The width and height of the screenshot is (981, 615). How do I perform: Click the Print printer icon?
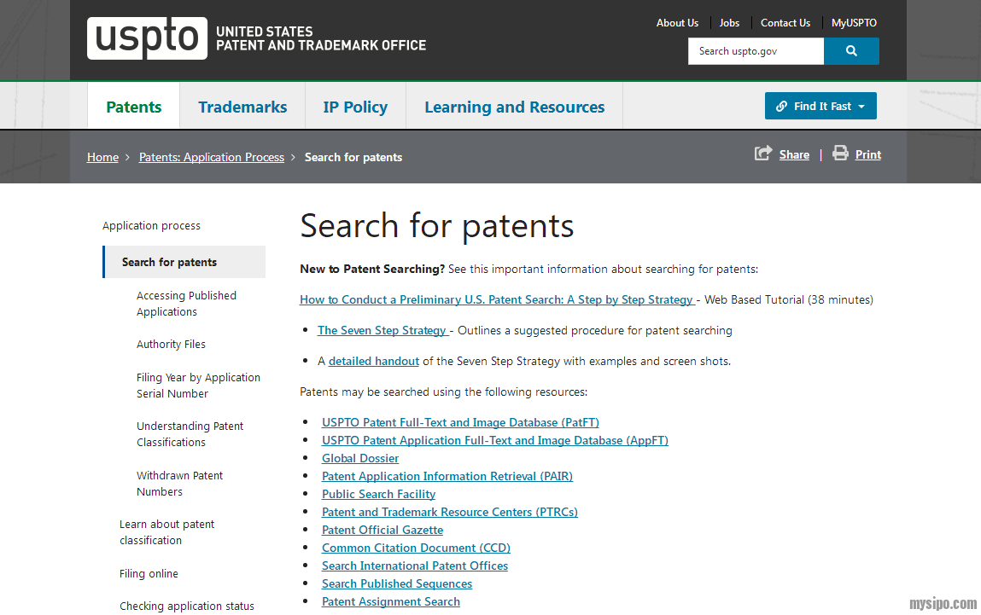[x=840, y=154]
